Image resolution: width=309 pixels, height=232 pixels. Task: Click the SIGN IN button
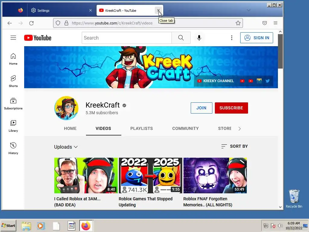click(256, 38)
